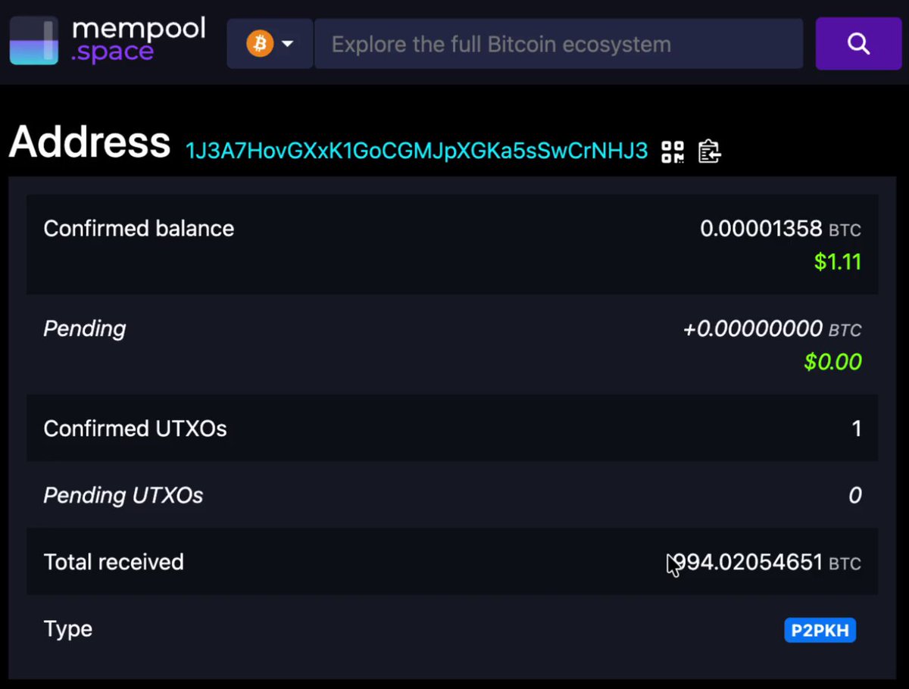Click the orange Bitcoin network icon
Viewport: 909px width, 689px height.
point(260,44)
